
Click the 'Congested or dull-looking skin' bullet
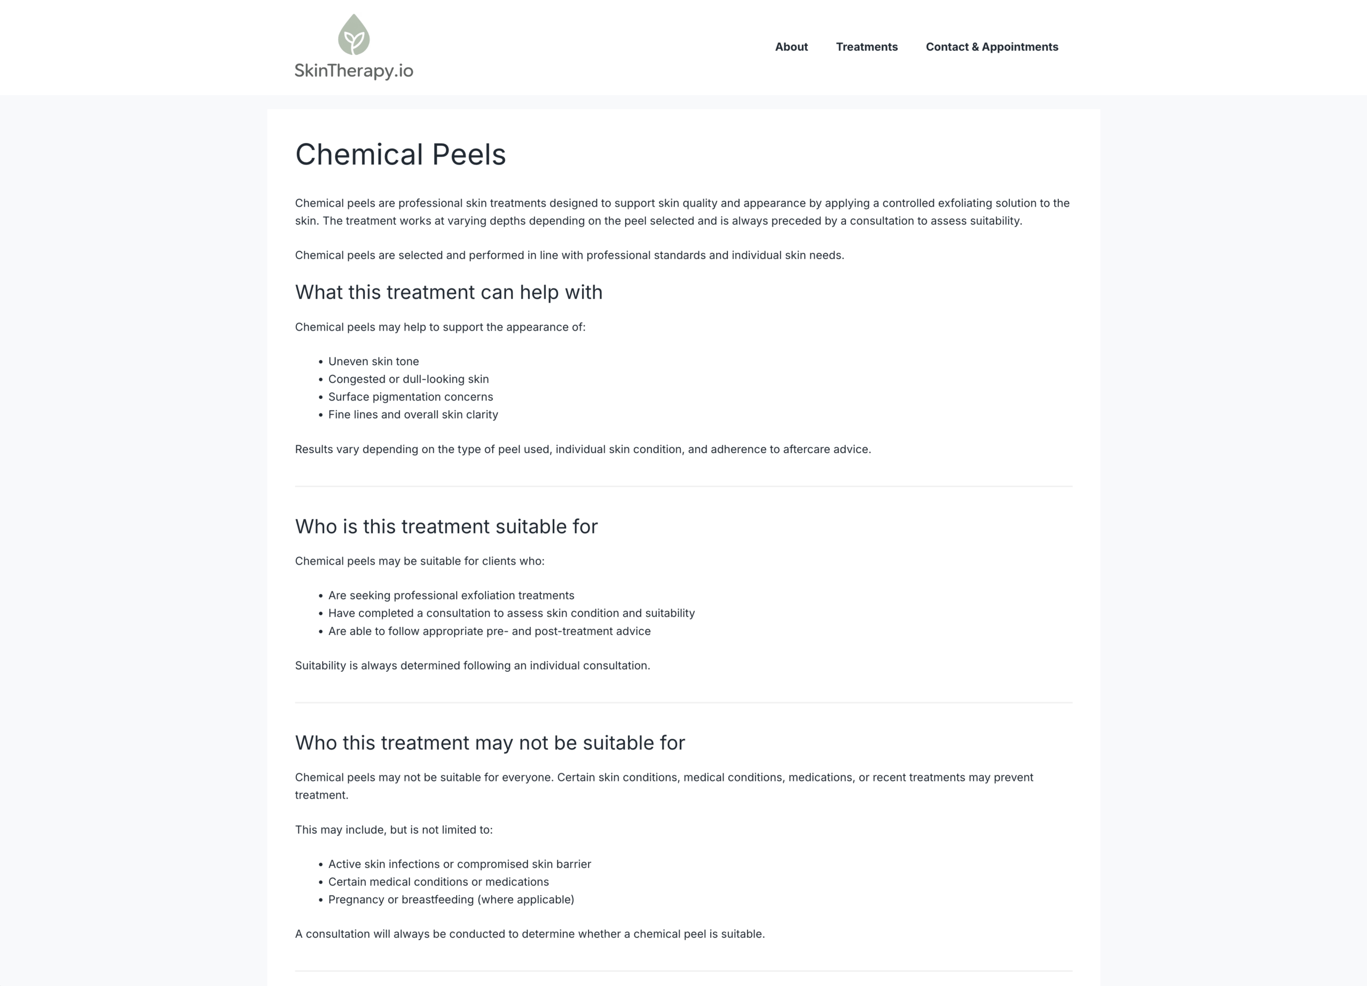point(408,379)
